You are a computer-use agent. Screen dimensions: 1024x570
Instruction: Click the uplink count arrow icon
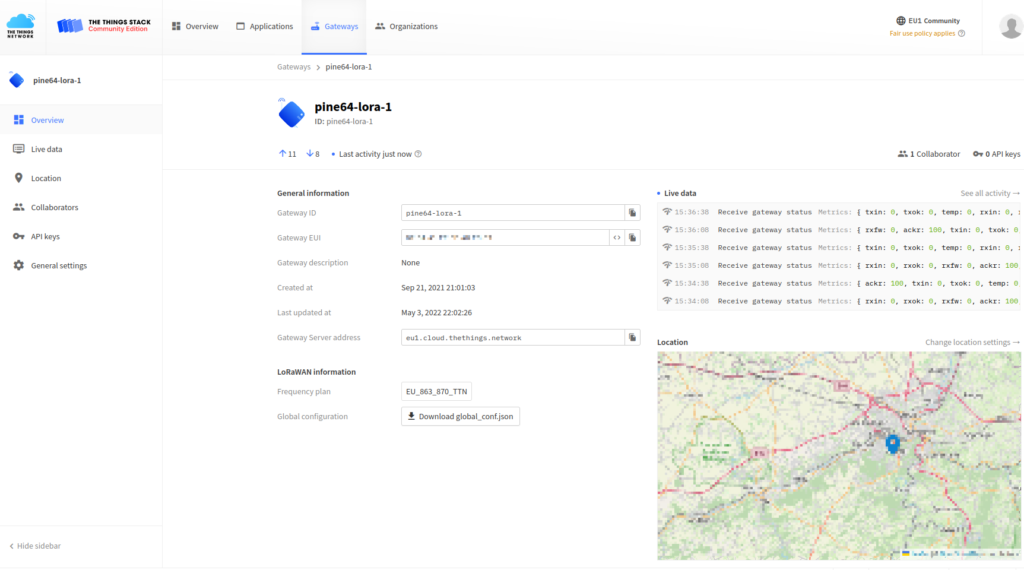283,153
